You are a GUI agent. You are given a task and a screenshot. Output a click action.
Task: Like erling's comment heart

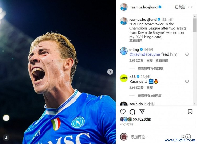[187, 54]
